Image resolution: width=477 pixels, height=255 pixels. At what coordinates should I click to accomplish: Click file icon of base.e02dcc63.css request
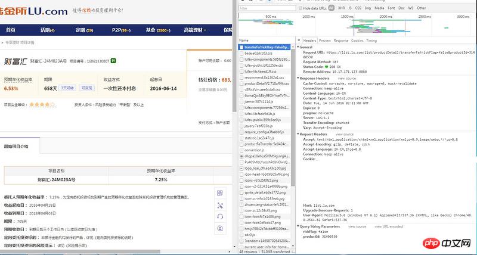click(x=241, y=54)
